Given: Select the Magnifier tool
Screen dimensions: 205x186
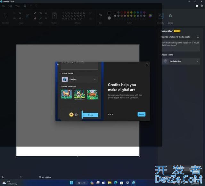Looking at the screenshot, I should coord(46,19).
